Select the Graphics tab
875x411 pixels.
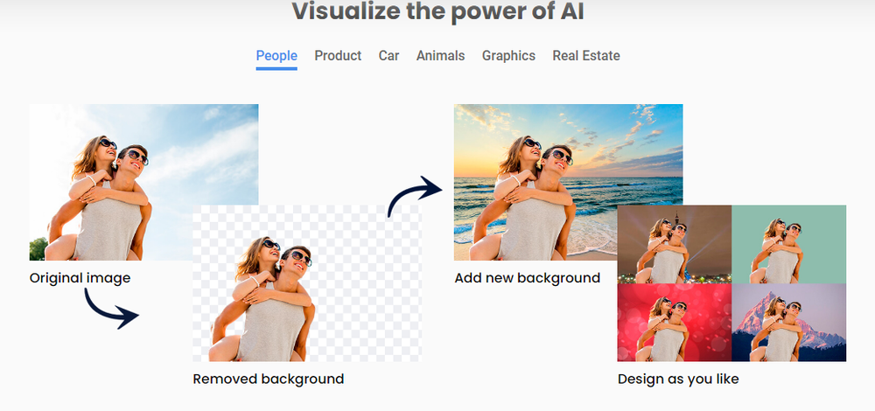(509, 56)
